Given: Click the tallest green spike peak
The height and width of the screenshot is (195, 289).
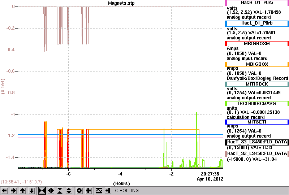Looking at the screenshot, I should click(197, 112).
